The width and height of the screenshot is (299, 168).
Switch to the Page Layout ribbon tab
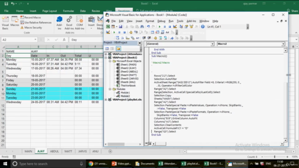[x=50, y=11]
